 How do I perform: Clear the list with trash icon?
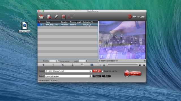point(72,65)
